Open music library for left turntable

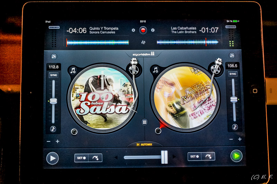[73, 71]
